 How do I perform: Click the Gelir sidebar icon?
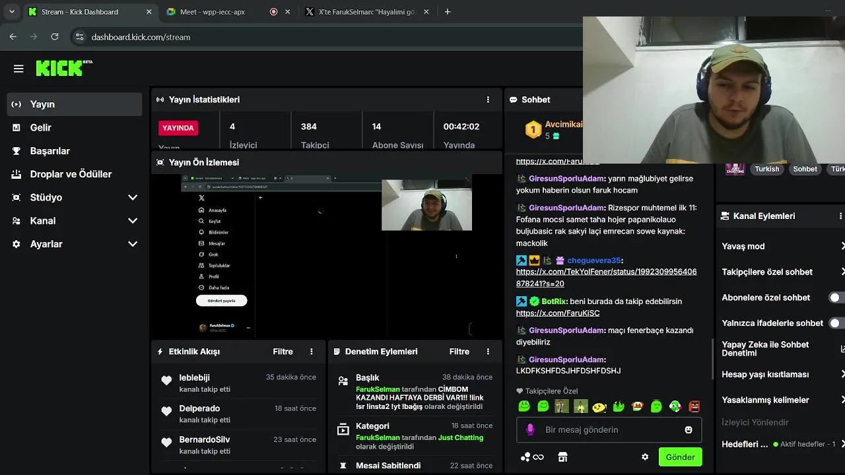point(17,127)
